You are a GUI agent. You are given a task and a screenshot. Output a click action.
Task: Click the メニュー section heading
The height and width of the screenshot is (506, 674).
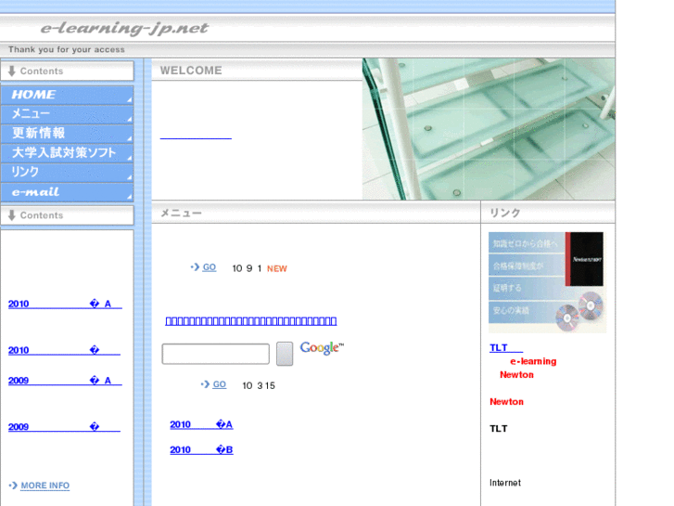(x=181, y=213)
